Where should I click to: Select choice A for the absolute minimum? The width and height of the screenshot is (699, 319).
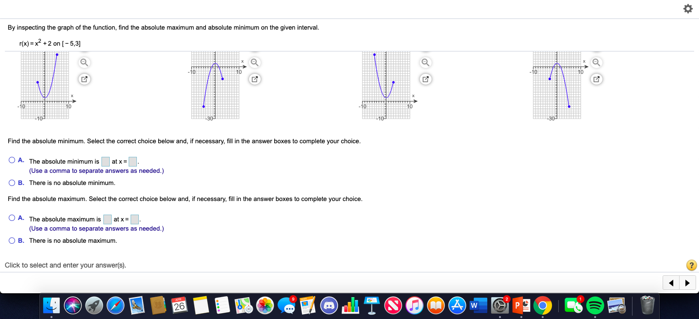tap(11, 160)
